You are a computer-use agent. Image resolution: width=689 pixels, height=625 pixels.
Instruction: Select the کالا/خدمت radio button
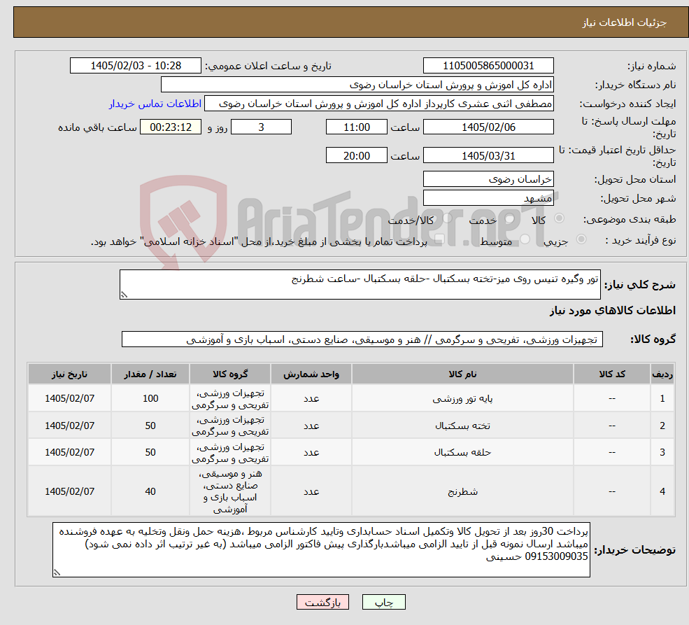coord(447,218)
